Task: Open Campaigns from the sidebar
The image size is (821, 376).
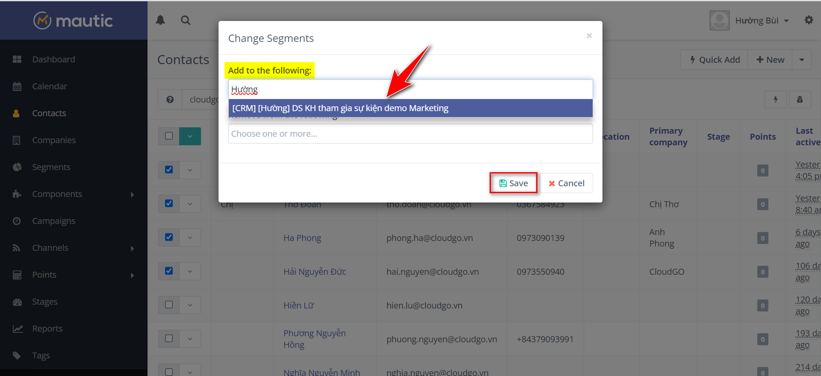Action: coord(53,221)
